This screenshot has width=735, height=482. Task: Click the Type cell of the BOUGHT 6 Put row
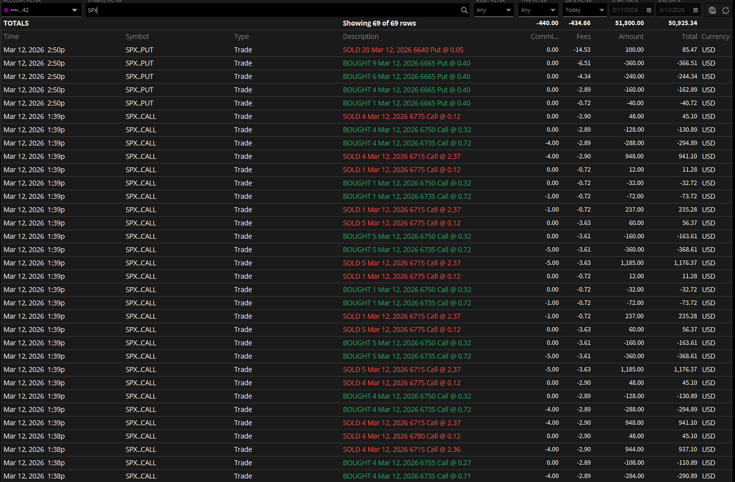click(x=243, y=77)
